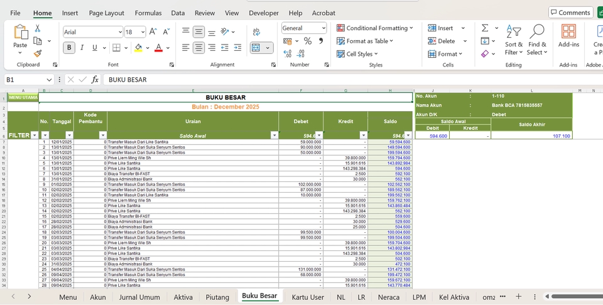Toggle Italic formatting

click(82, 48)
